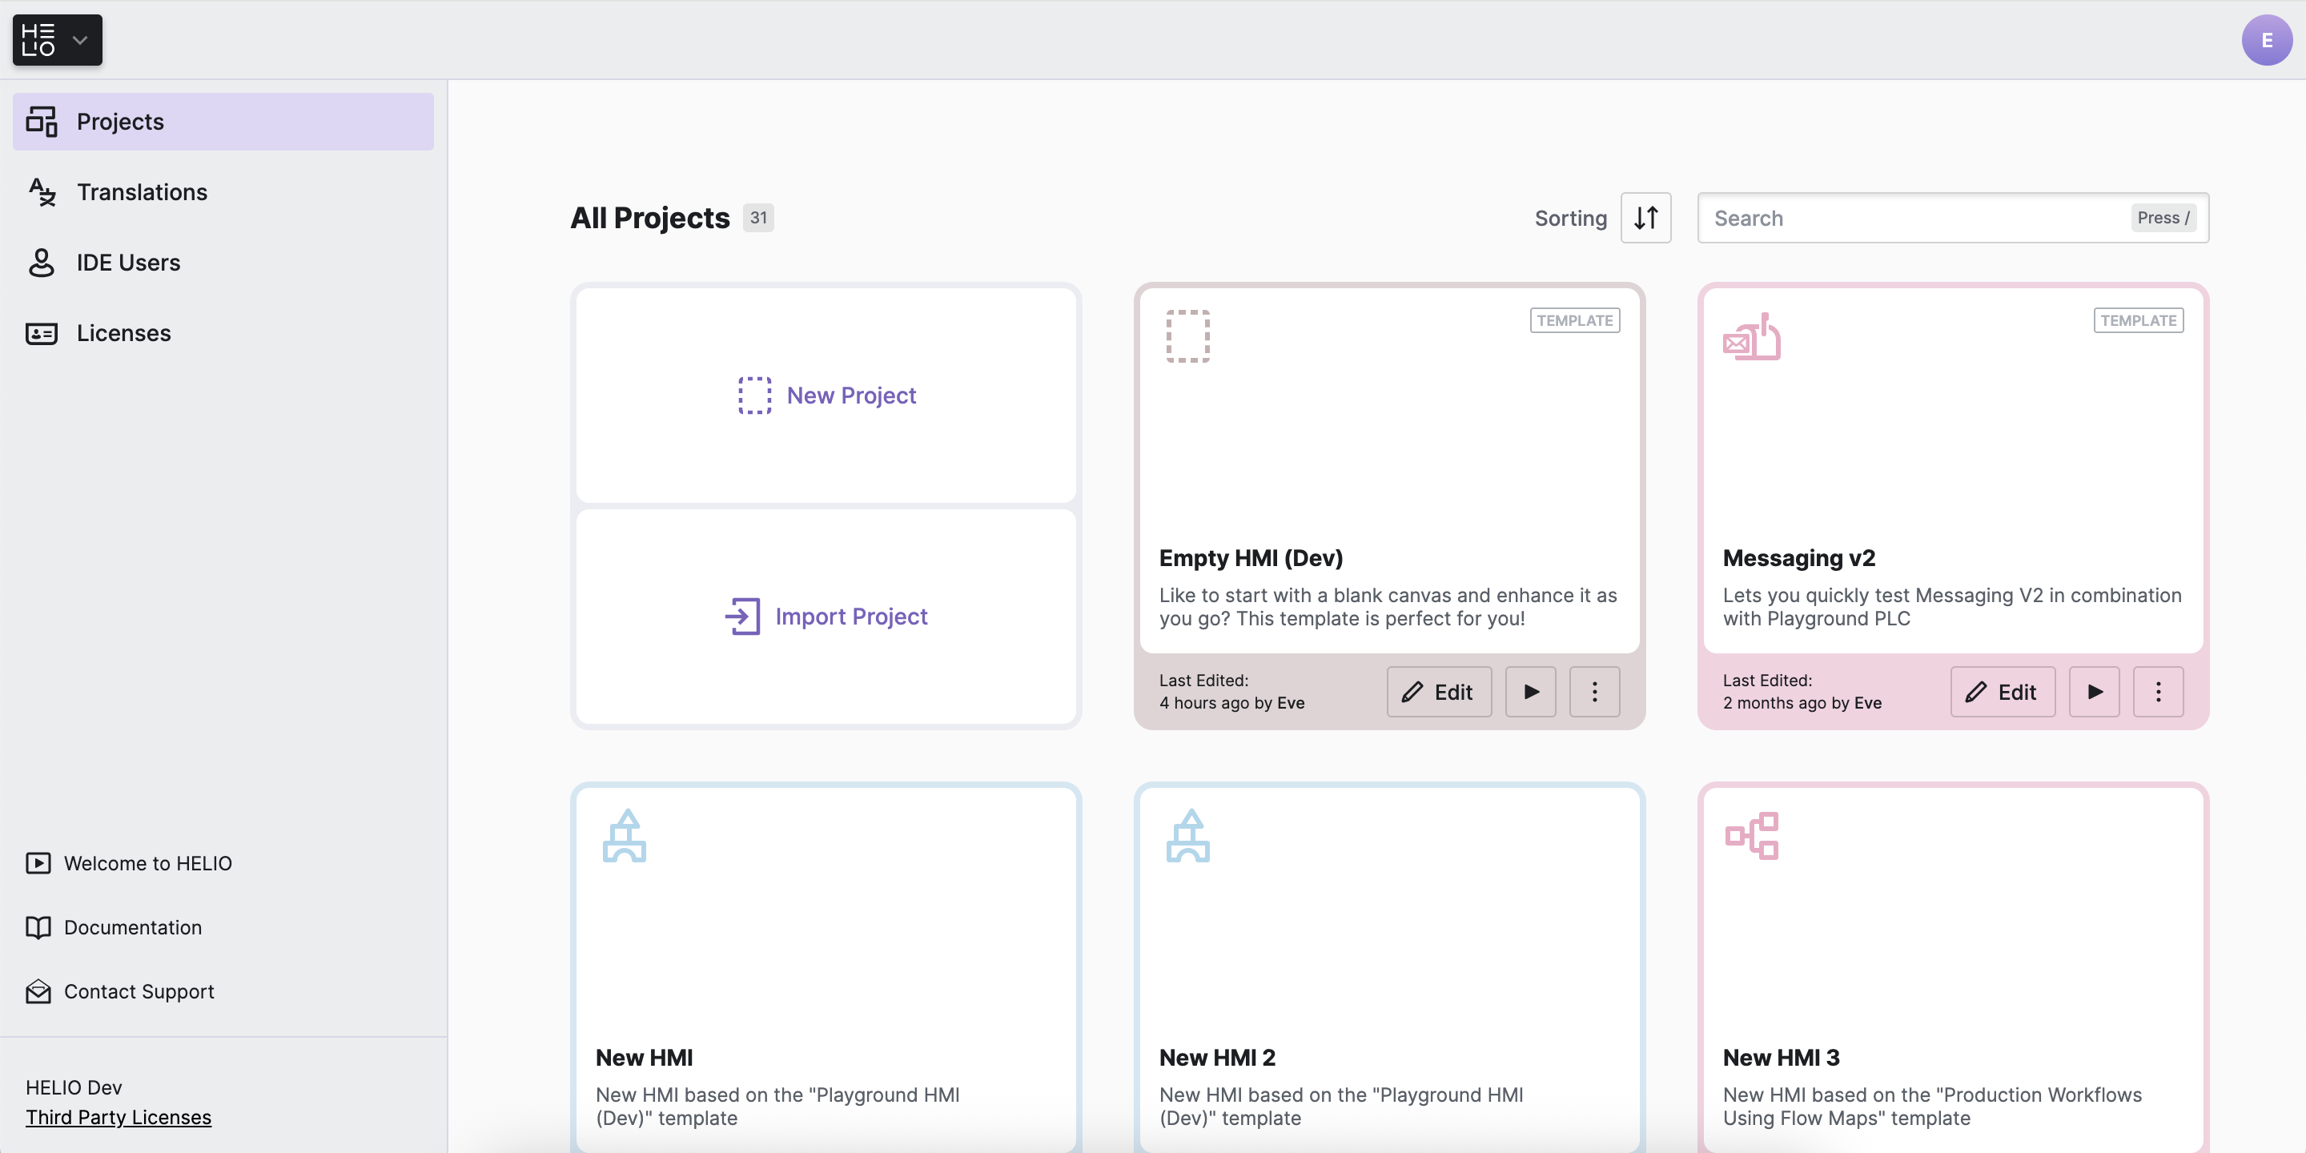2306x1153 pixels.
Task: Create a New Project
Action: pyautogui.click(x=826, y=395)
